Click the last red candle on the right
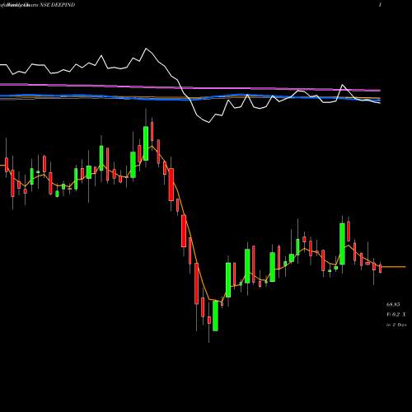412x412 pixels. [380, 269]
